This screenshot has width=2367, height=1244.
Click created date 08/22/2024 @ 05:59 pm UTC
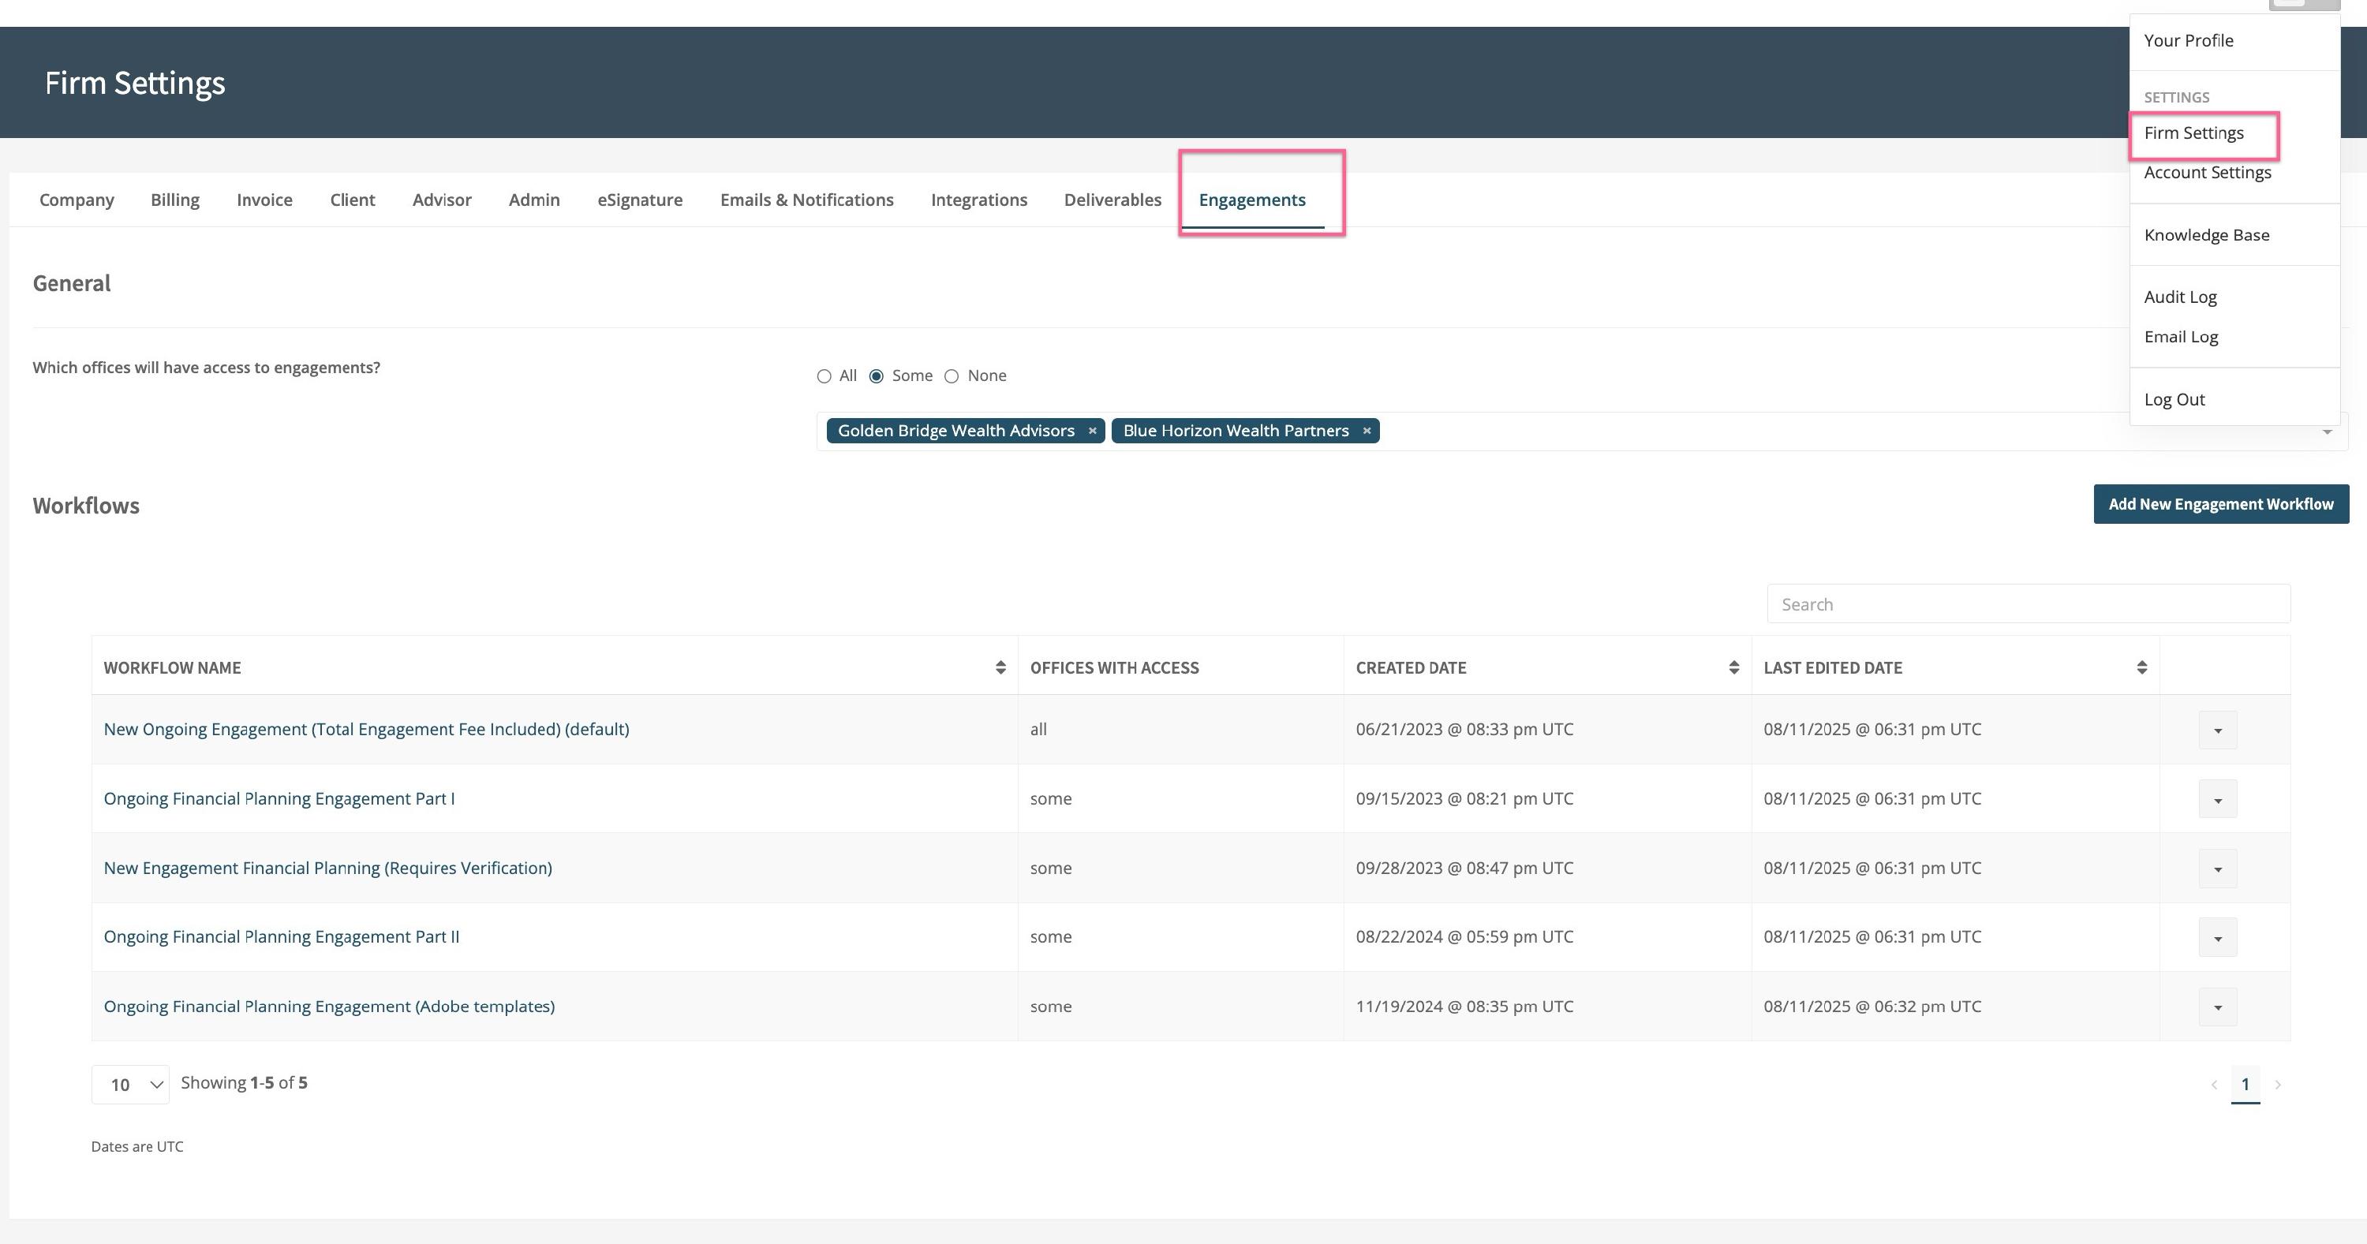pyautogui.click(x=1464, y=937)
